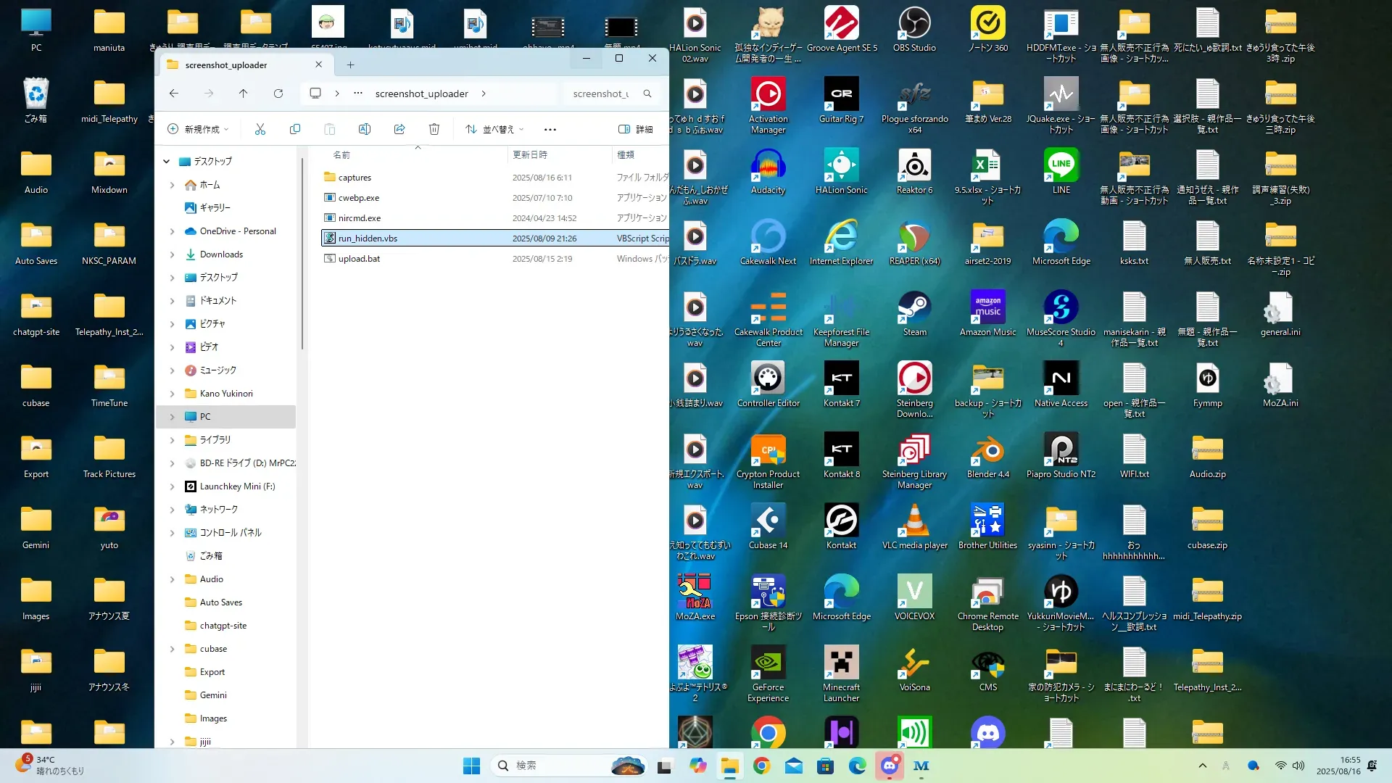The width and height of the screenshot is (1392, 783).
Task: Select the upload.bat file
Action: pos(360,259)
